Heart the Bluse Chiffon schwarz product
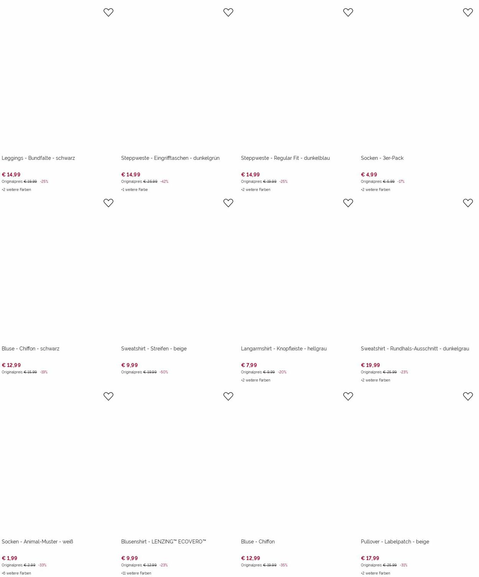This screenshot has height=577, width=479. coord(108,203)
